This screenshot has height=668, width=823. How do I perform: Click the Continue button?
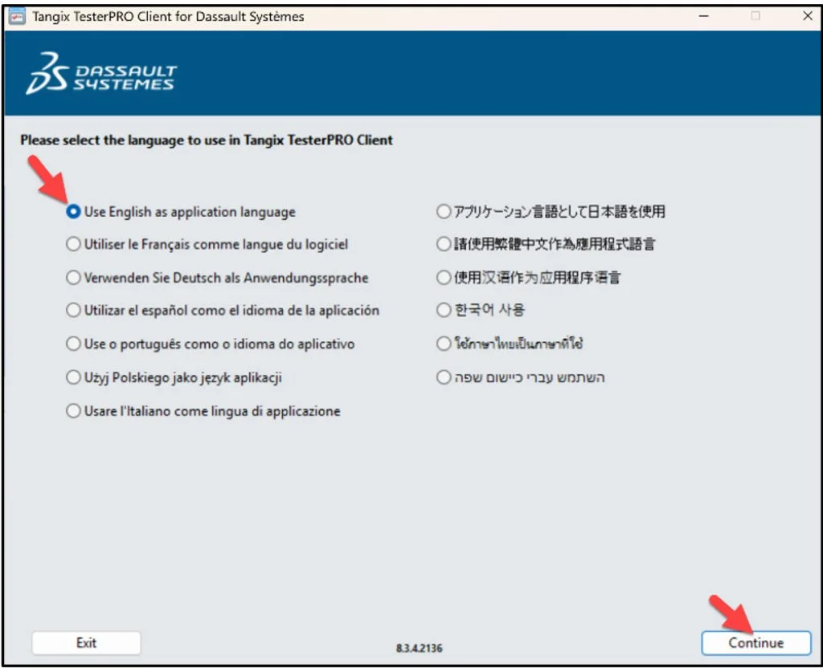click(x=755, y=642)
